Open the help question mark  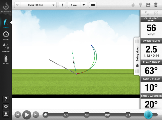[6, 99]
